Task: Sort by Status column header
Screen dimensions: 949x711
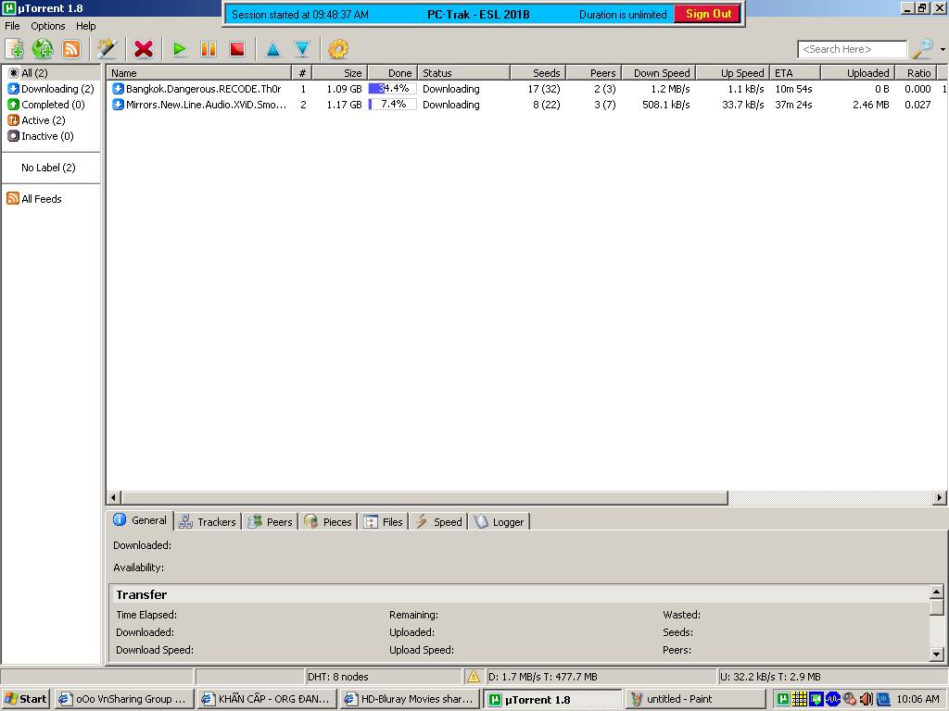Action: pos(463,73)
